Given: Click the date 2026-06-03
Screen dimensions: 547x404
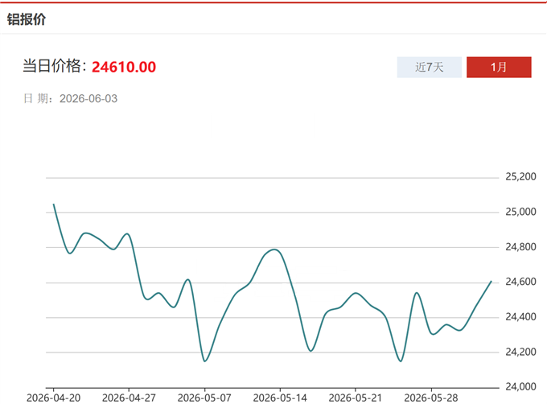Looking at the screenshot, I should tap(88, 99).
